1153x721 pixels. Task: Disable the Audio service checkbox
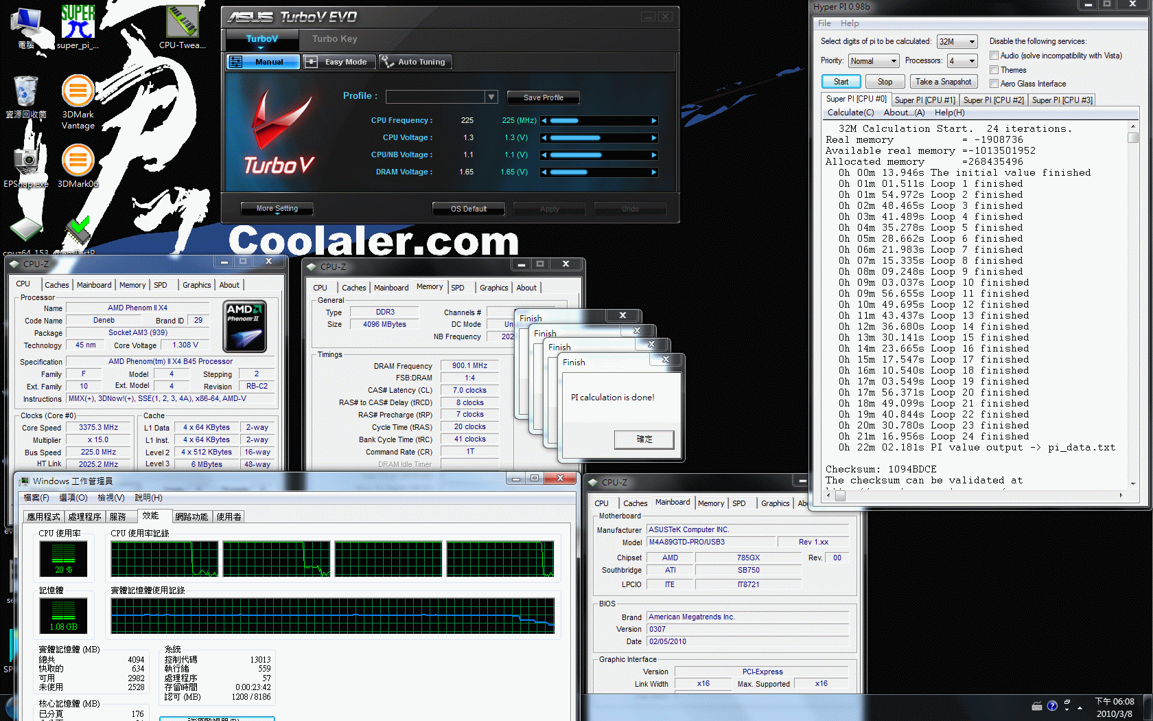(x=994, y=56)
